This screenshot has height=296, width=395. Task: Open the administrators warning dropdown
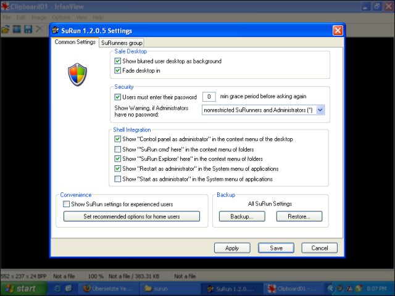[320, 110]
